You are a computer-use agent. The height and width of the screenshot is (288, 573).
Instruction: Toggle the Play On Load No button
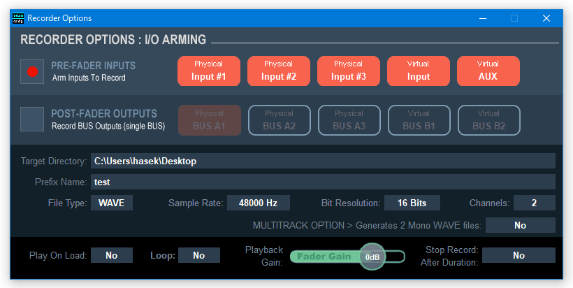point(112,255)
